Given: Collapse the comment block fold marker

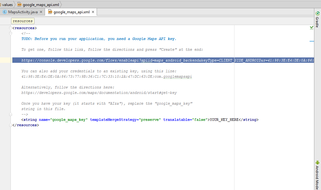Looking at the screenshot, I should coord(11,33).
